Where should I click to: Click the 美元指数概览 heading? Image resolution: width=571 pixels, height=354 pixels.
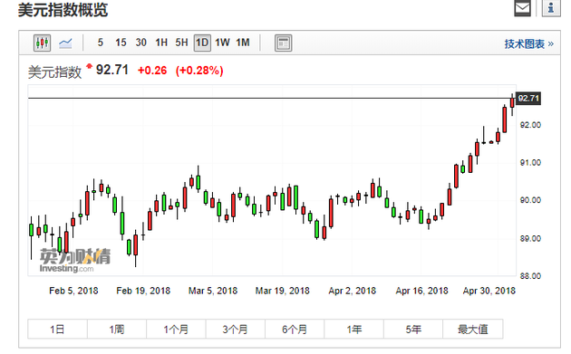click(x=63, y=9)
